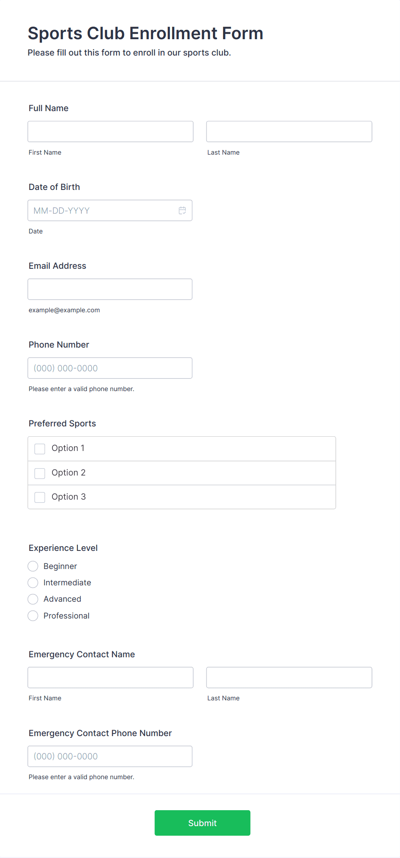Check the Option 1 sports checkbox
This screenshot has height=858, width=400.
coord(40,449)
